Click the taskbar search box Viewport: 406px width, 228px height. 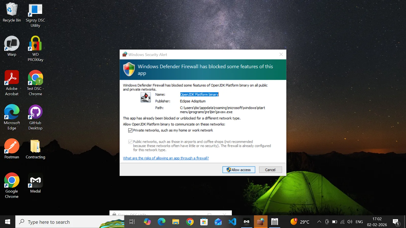[x=70, y=222]
